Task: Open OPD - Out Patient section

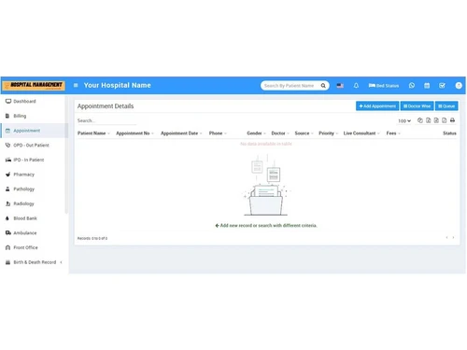Action: tap(31, 146)
